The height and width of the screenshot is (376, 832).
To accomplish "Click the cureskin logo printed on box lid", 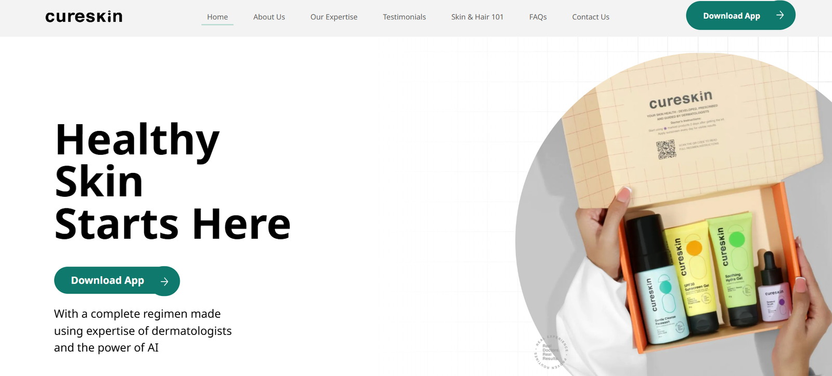I will tap(681, 99).
